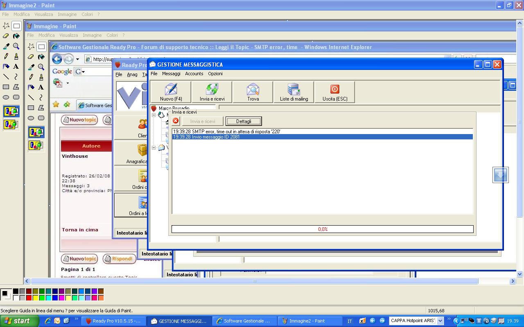Screen dimensions: 524x327
Task: Click the Uscita (ESC) toolbar button
Action: [x=335, y=92]
